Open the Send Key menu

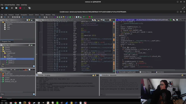pyautogui.click(x=24, y=5)
